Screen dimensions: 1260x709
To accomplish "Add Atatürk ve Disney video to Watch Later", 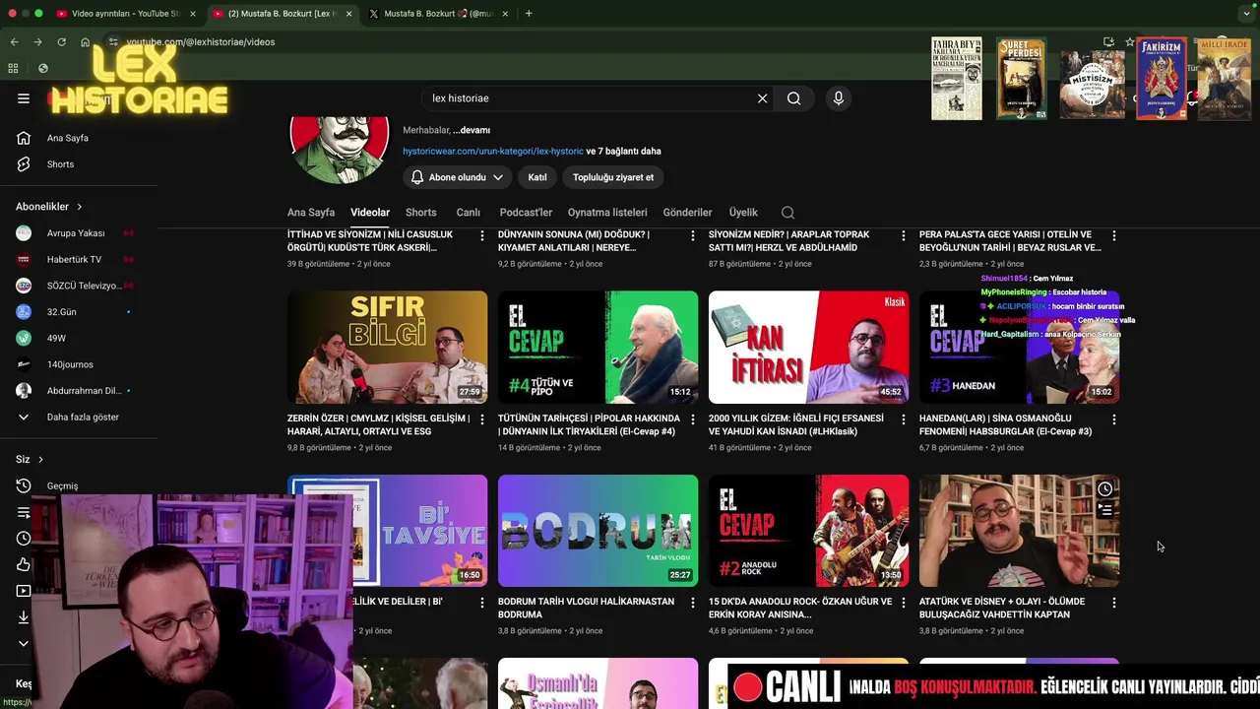I will (x=1105, y=489).
